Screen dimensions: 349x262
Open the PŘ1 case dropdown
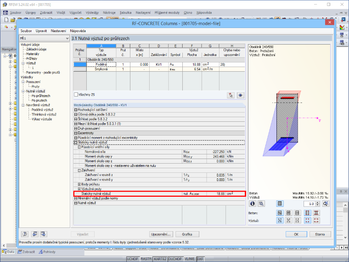tap(44, 38)
